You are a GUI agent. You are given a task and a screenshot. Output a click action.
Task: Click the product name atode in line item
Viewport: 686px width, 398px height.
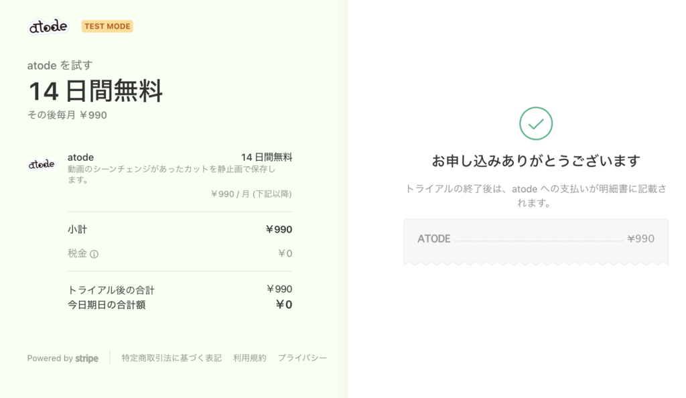[x=80, y=157]
